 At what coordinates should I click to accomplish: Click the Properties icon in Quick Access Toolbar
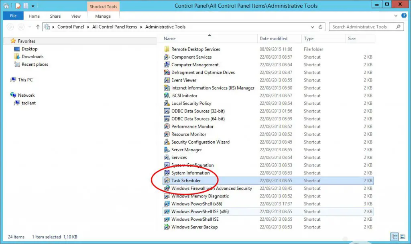click(18, 6)
